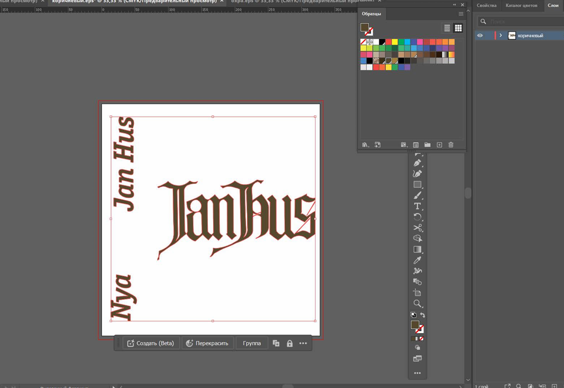Set paint mode to Gradient in toolbar
This screenshot has height=388, width=564.
(x=417, y=339)
